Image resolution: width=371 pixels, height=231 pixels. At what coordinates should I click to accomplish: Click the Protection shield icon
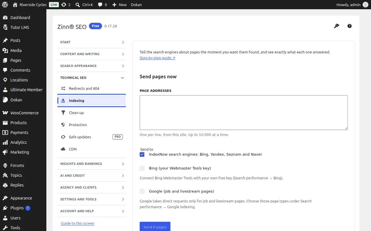click(63, 125)
